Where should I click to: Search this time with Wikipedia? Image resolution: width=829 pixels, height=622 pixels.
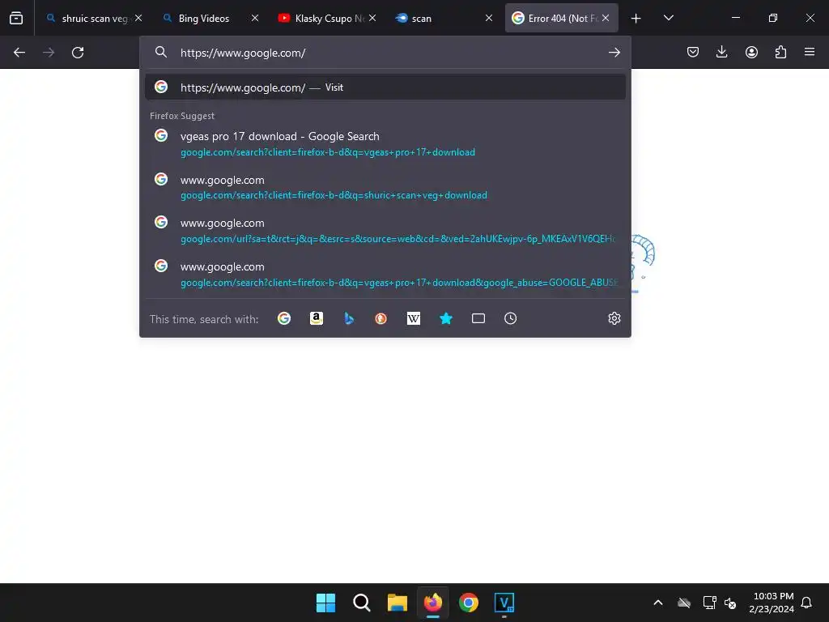point(414,318)
